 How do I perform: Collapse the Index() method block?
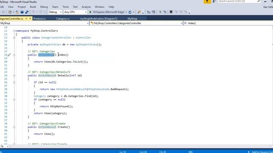pos(14,55)
